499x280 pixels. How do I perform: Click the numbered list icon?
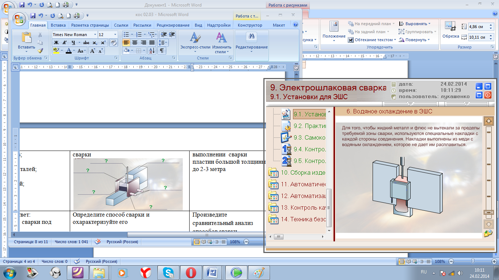138,35
